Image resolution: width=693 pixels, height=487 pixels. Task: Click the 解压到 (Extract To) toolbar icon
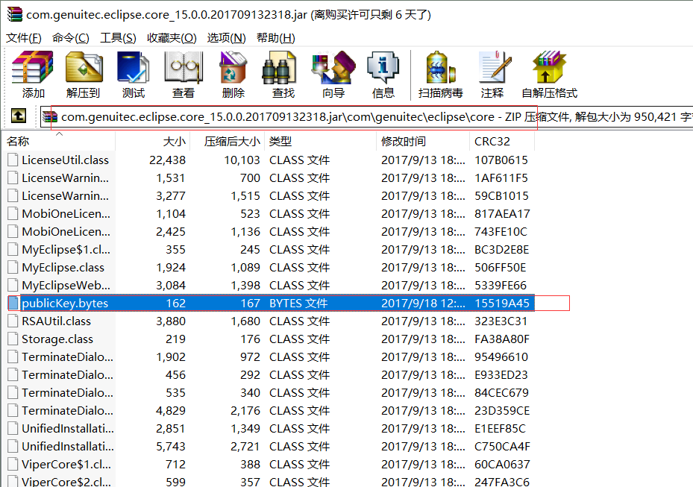pyautogui.click(x=84, y=67)
